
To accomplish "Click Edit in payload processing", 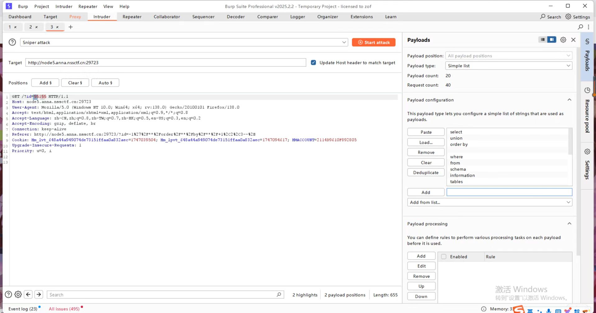I will tap(421, 266).
